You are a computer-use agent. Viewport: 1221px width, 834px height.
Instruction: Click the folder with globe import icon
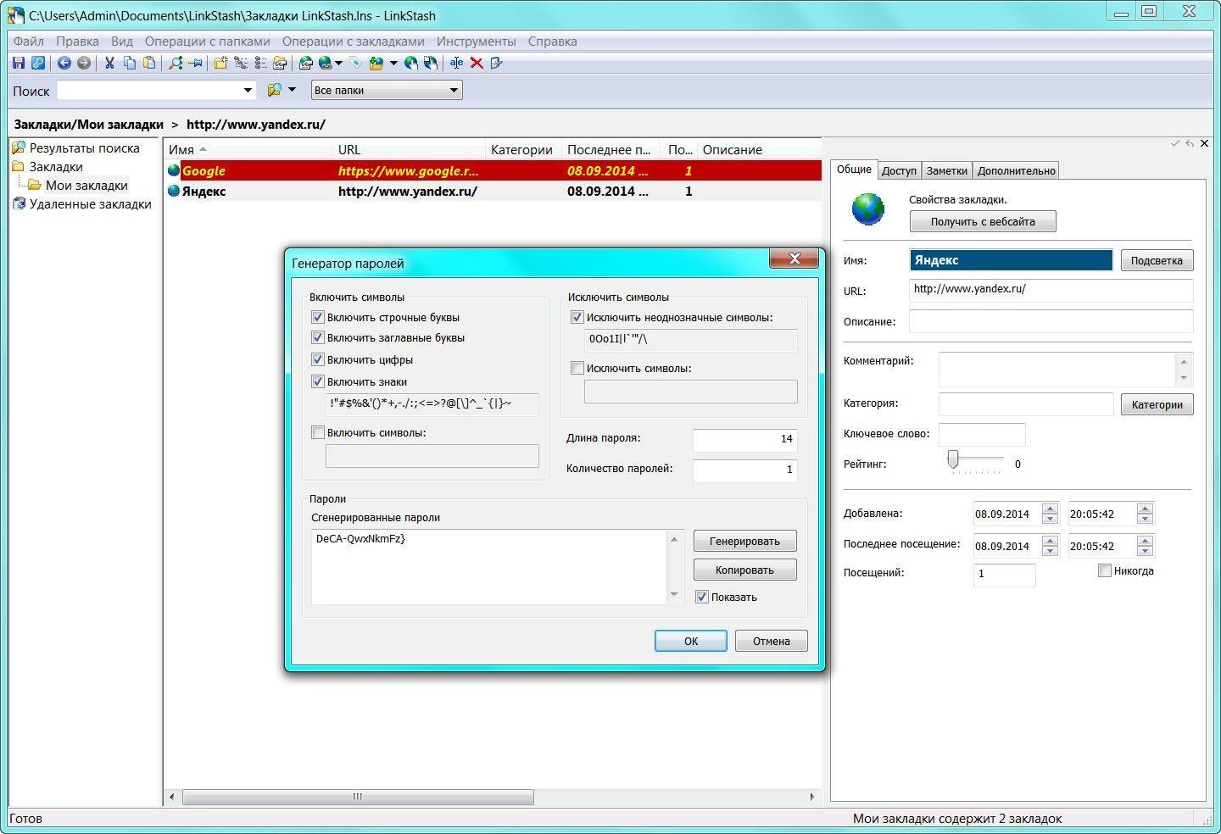[376, 63]
